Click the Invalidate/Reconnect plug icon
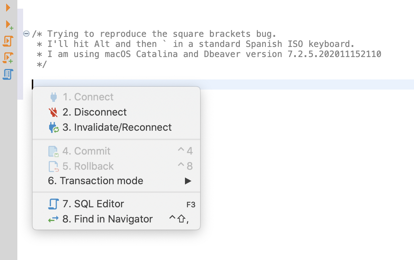The height and width of the screenshot is (260, 414). click(x=53, y=127)
